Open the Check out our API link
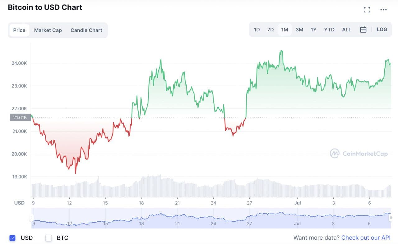The width and height of the screenshot is (398, 244). coord(366,238)
